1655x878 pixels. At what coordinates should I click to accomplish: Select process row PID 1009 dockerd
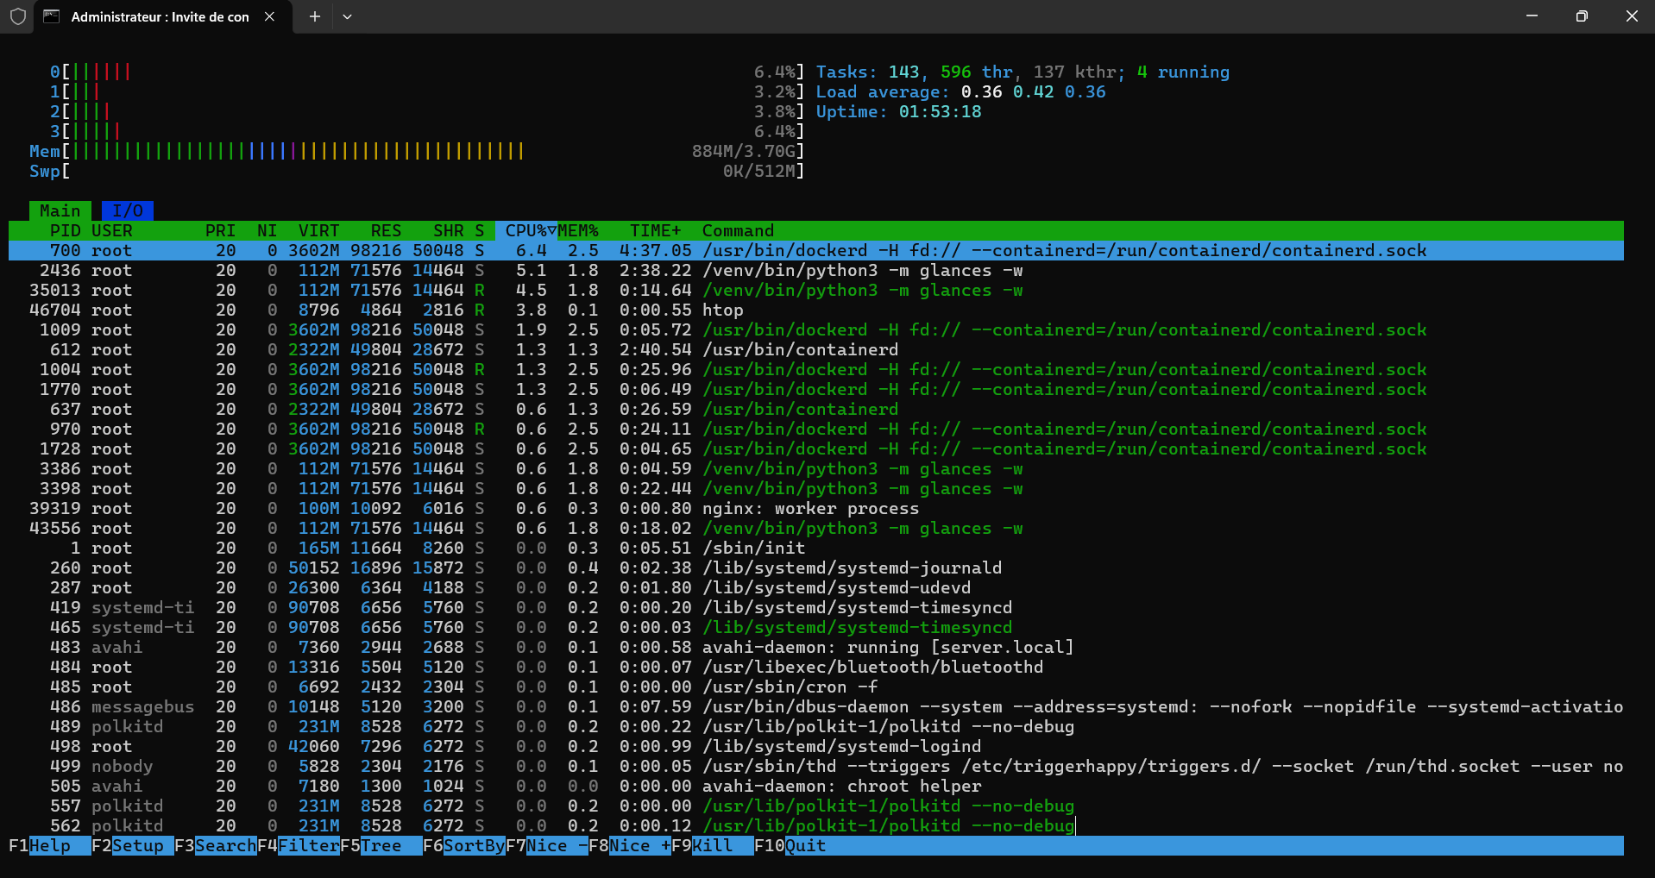(x=816, y=329)
